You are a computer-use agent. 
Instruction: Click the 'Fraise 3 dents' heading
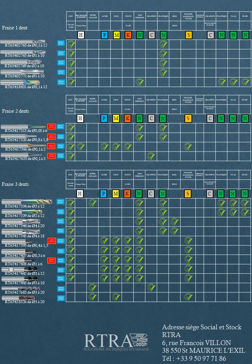(15, 184)
